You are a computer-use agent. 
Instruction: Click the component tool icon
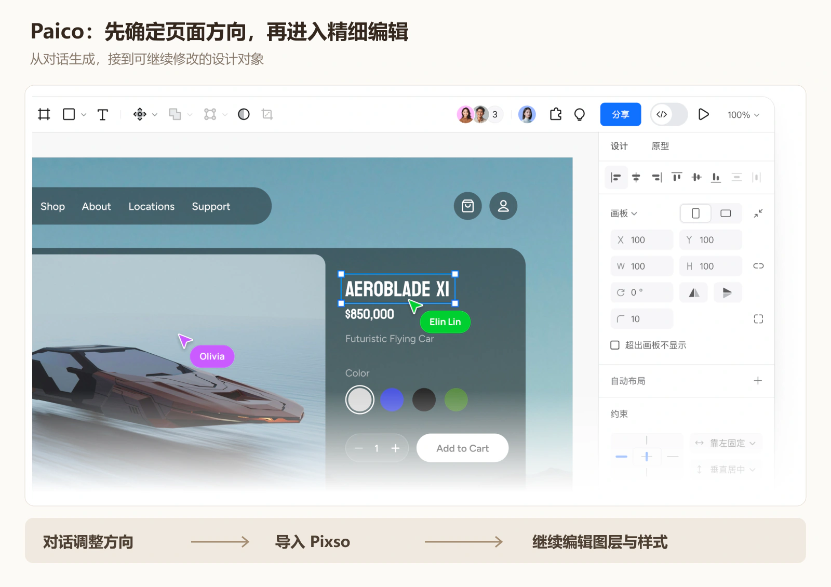(x=140, y=114)
